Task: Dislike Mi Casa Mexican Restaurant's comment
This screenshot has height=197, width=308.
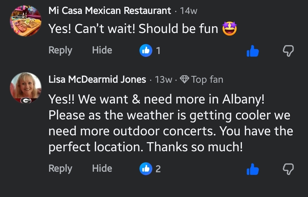Action: pyautogui.click(x=288, y=51)
